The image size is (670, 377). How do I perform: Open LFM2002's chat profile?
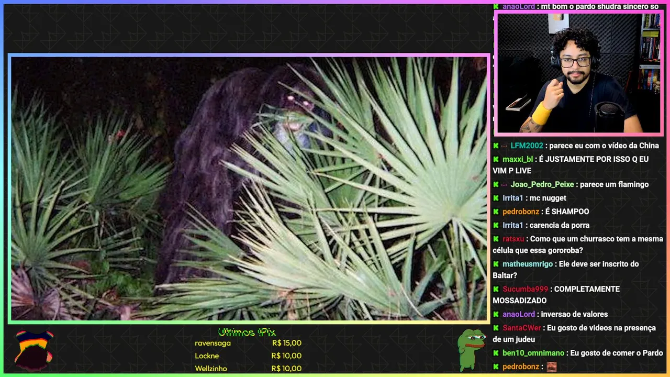(527, 146)
